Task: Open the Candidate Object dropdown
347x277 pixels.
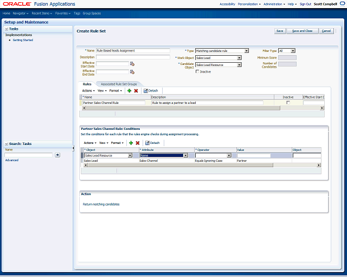Action: tap(239, 65)
